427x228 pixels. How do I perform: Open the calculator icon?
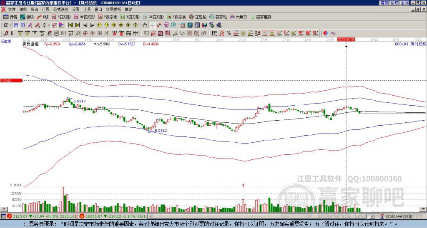[x=190, y=25]
